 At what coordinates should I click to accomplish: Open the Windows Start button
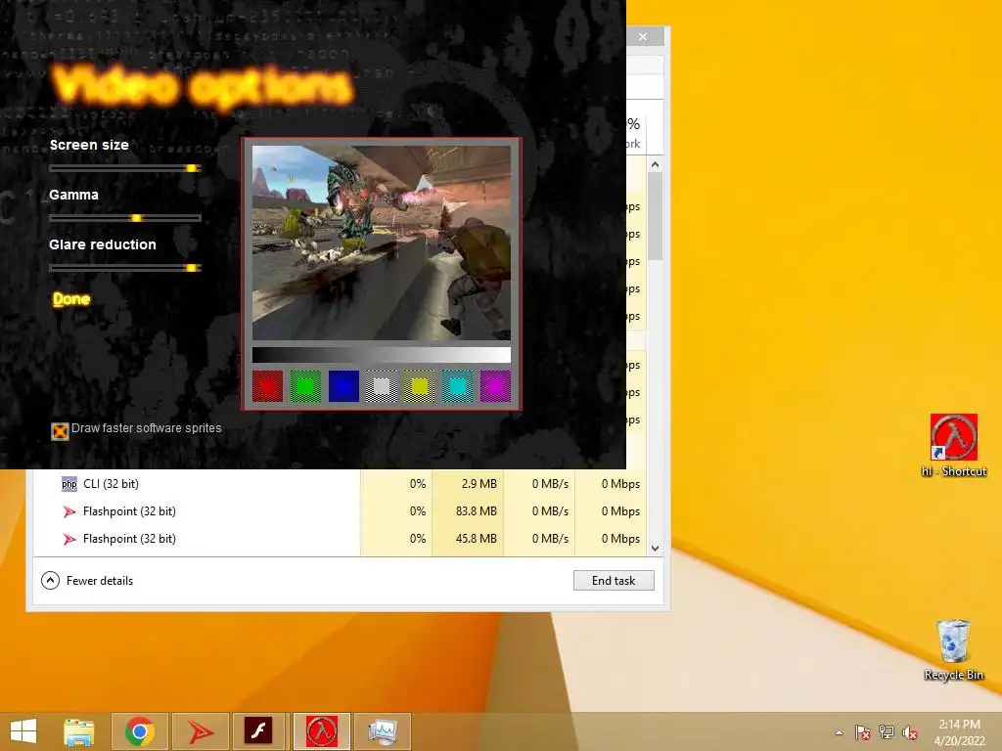(x=23, y=731)
